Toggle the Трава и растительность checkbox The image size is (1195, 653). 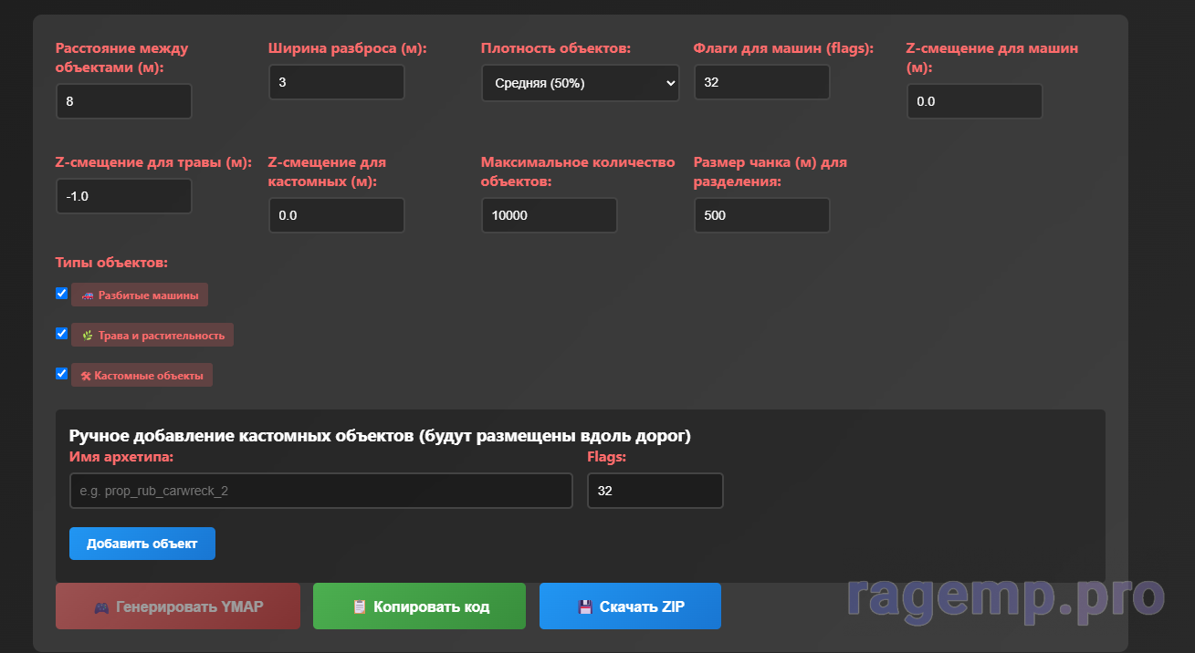(62, 334)
